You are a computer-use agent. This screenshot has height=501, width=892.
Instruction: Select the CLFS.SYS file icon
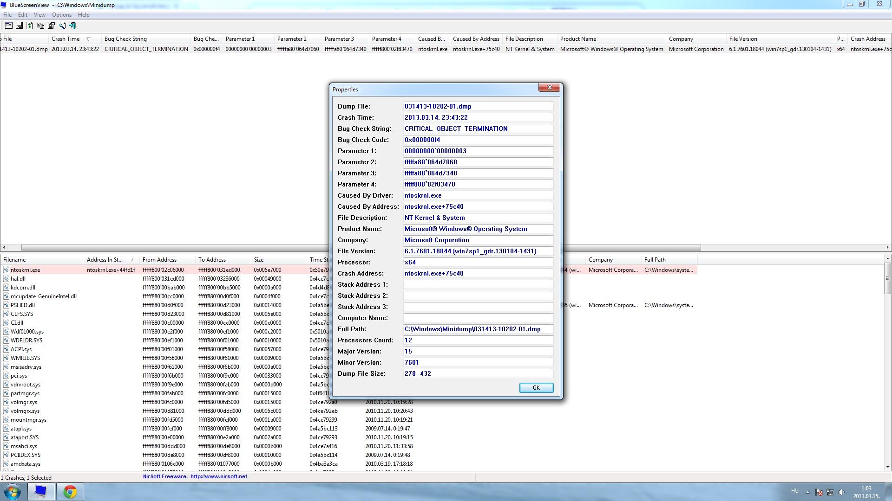tap(6, 314)
